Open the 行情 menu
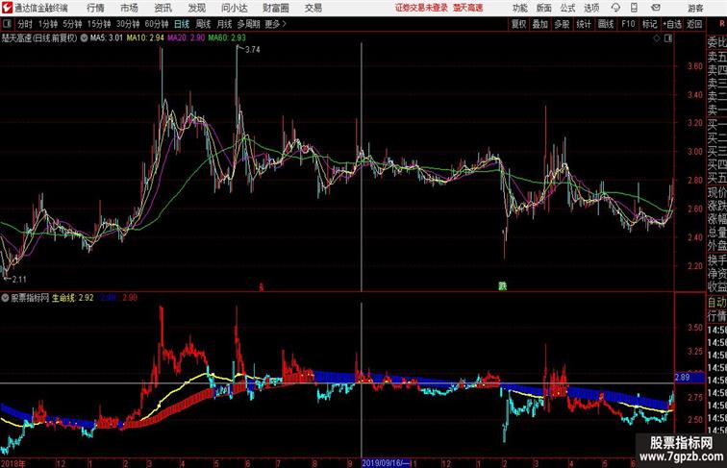Image resolution: width=727 pixels, height=468 pixels. point(95,8)
